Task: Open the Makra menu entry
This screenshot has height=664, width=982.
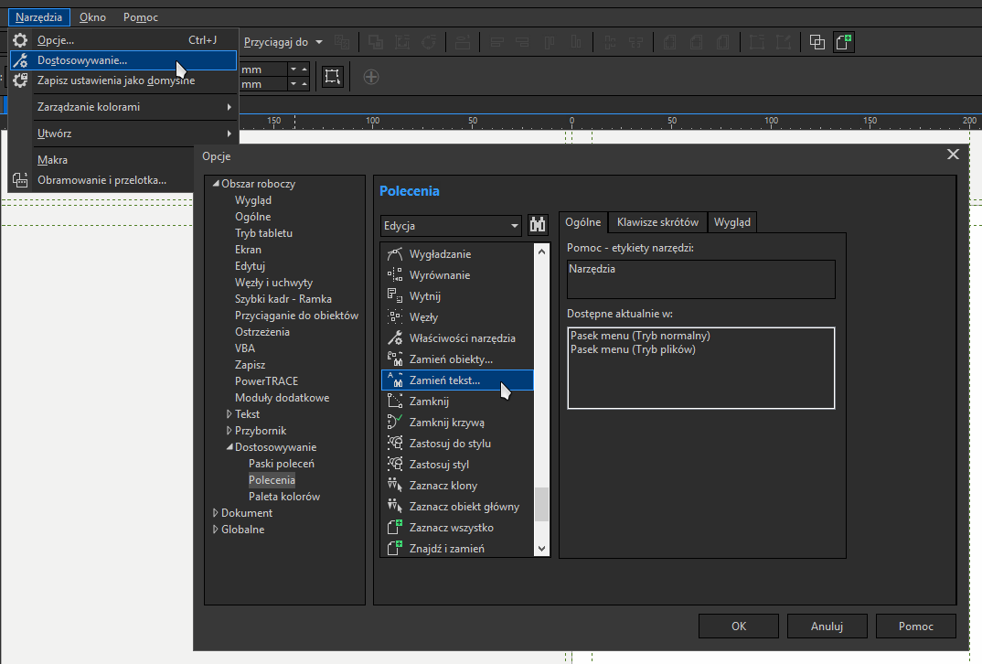Action: pyautogui.click(x=102, y=160)
